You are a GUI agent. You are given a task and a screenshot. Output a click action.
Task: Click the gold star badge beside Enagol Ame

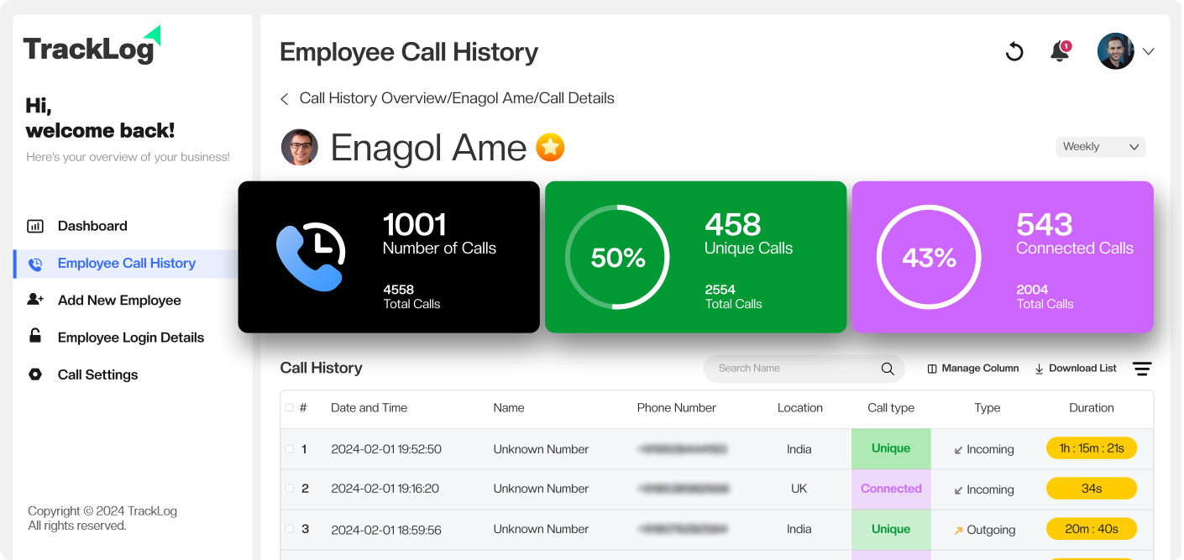pyautogui.click(x=550, y=148)
